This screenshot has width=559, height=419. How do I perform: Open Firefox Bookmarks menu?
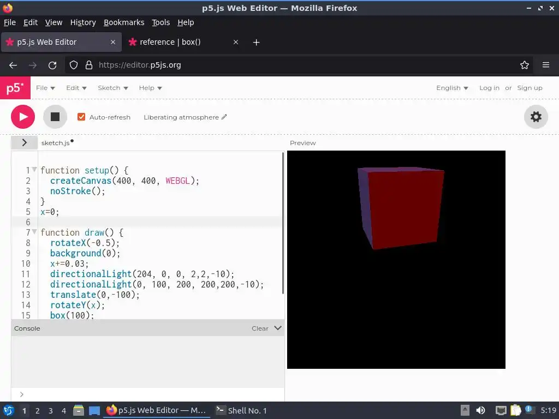(124, 22)
